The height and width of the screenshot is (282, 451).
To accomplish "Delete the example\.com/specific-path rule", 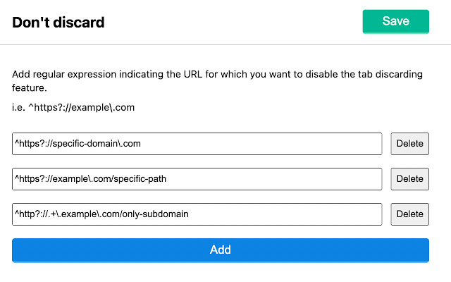I will point(409,179).
